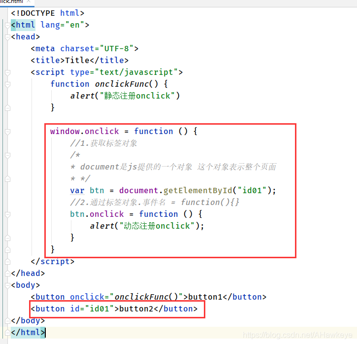Image resolution: width=357 pixels, height=344 pixels.
Task: Click the comment about document是js提供的一个对象
Action: click(173, 167)
